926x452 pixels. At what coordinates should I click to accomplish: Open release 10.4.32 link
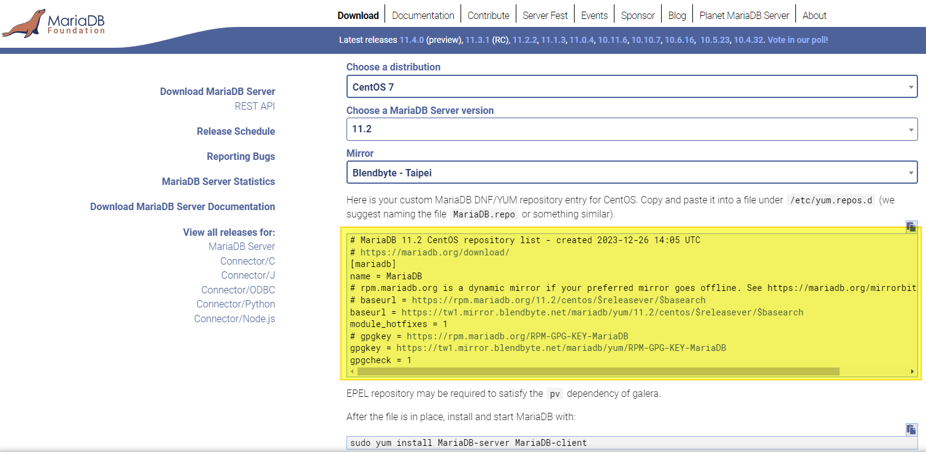tap(749, 40)
